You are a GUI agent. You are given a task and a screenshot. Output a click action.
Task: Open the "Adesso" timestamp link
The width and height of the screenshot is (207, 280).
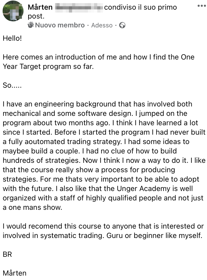pyautogui.click(x=102, y=25)
